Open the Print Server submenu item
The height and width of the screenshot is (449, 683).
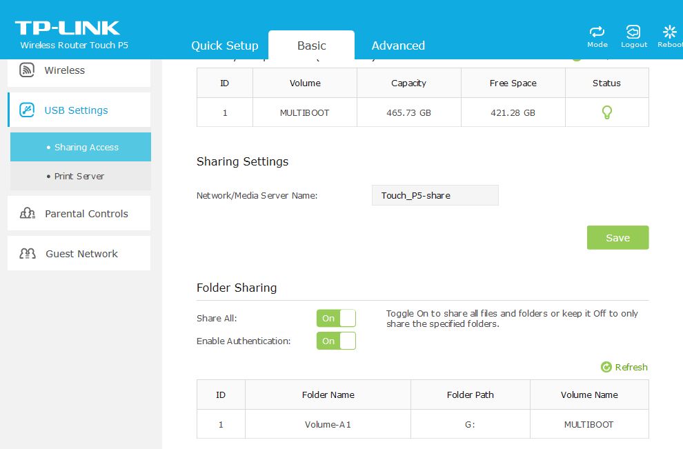tap(81, 176)
